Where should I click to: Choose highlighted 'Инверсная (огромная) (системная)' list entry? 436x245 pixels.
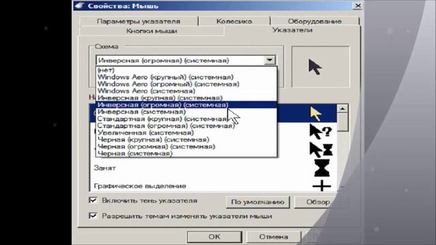(186, 105)
